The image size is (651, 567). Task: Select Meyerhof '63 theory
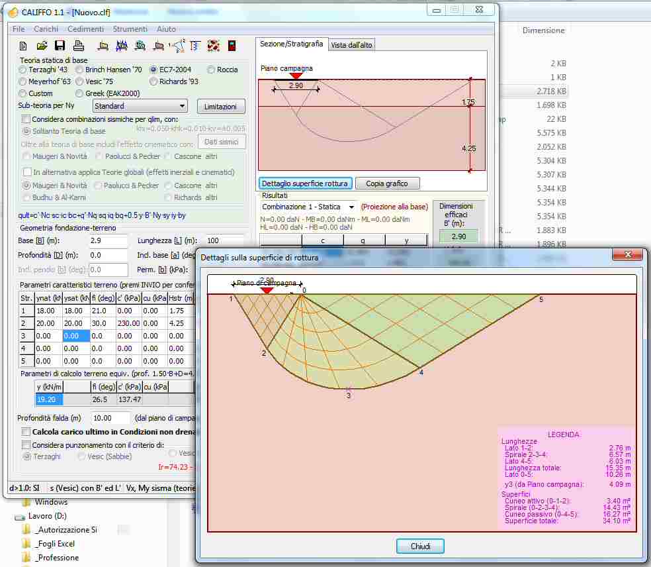(22, 82)
